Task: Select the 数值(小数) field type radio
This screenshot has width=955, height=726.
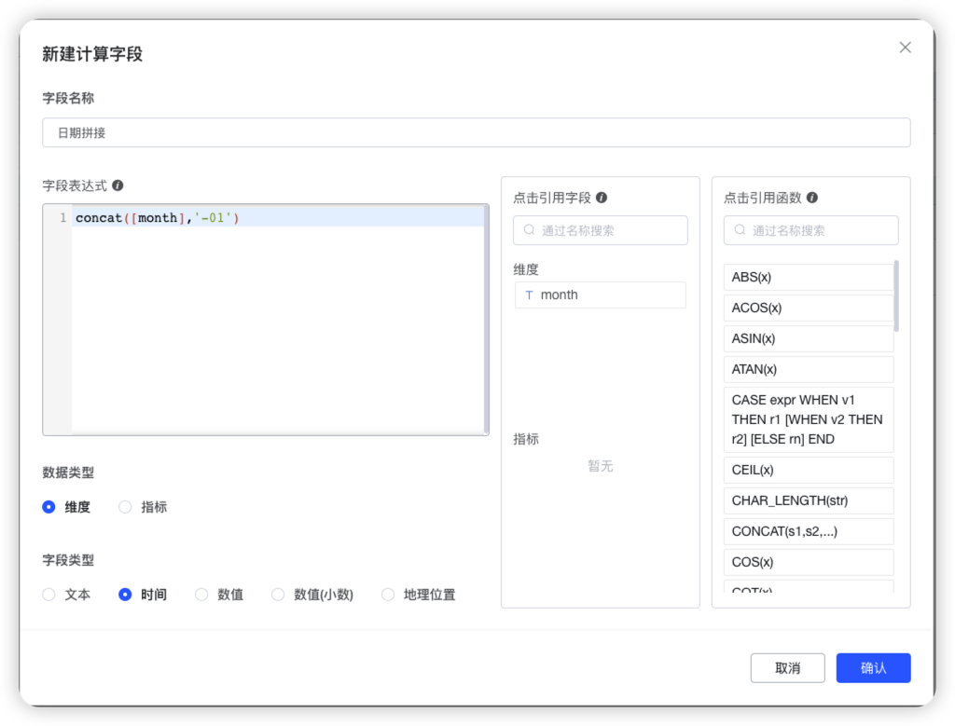Action: 278,594
